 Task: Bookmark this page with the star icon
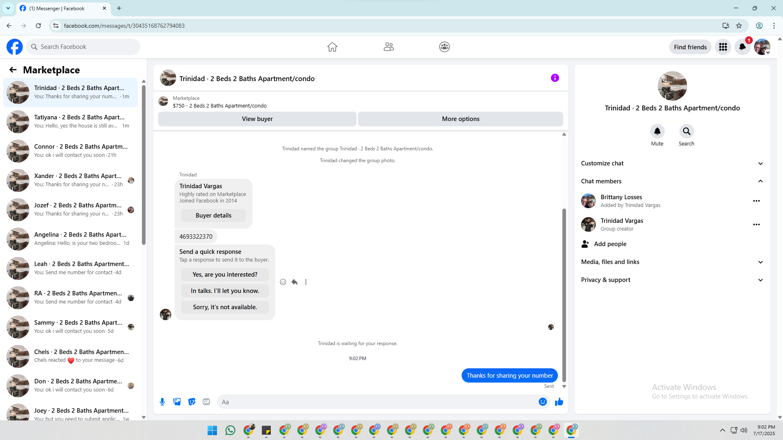point(739,26)
